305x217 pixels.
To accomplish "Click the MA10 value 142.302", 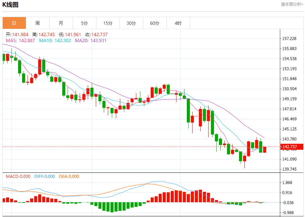I will 63,41.
